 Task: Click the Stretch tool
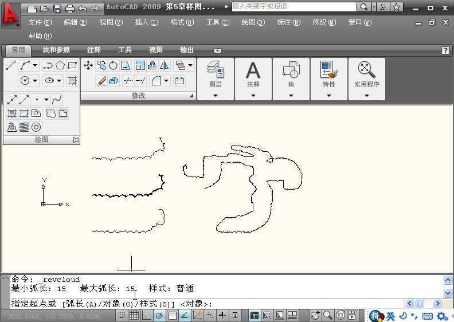click(x=126, y=65)
